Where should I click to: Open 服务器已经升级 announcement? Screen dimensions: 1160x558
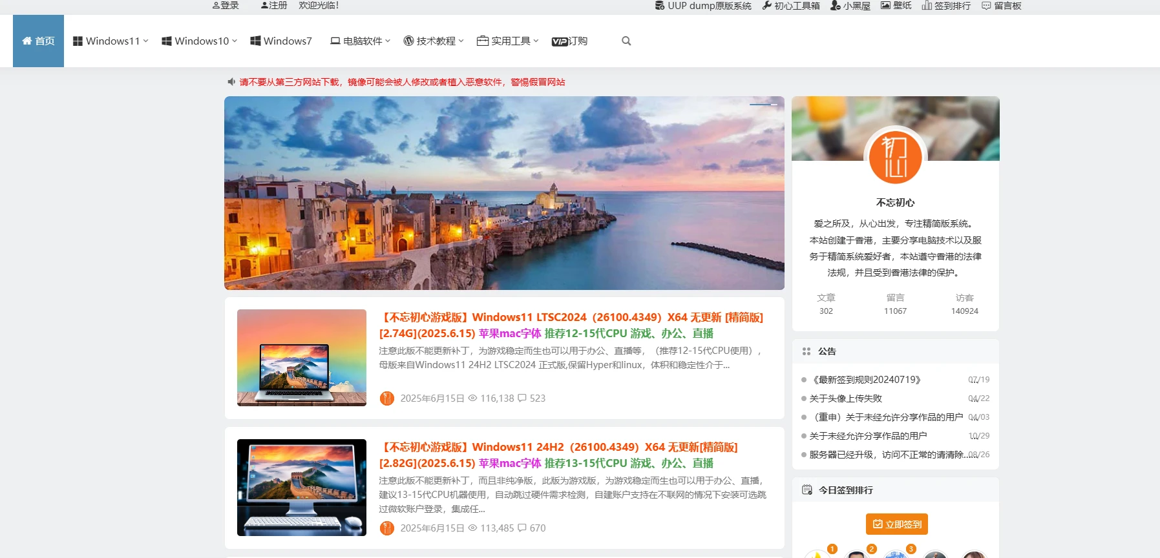(889, 455)
